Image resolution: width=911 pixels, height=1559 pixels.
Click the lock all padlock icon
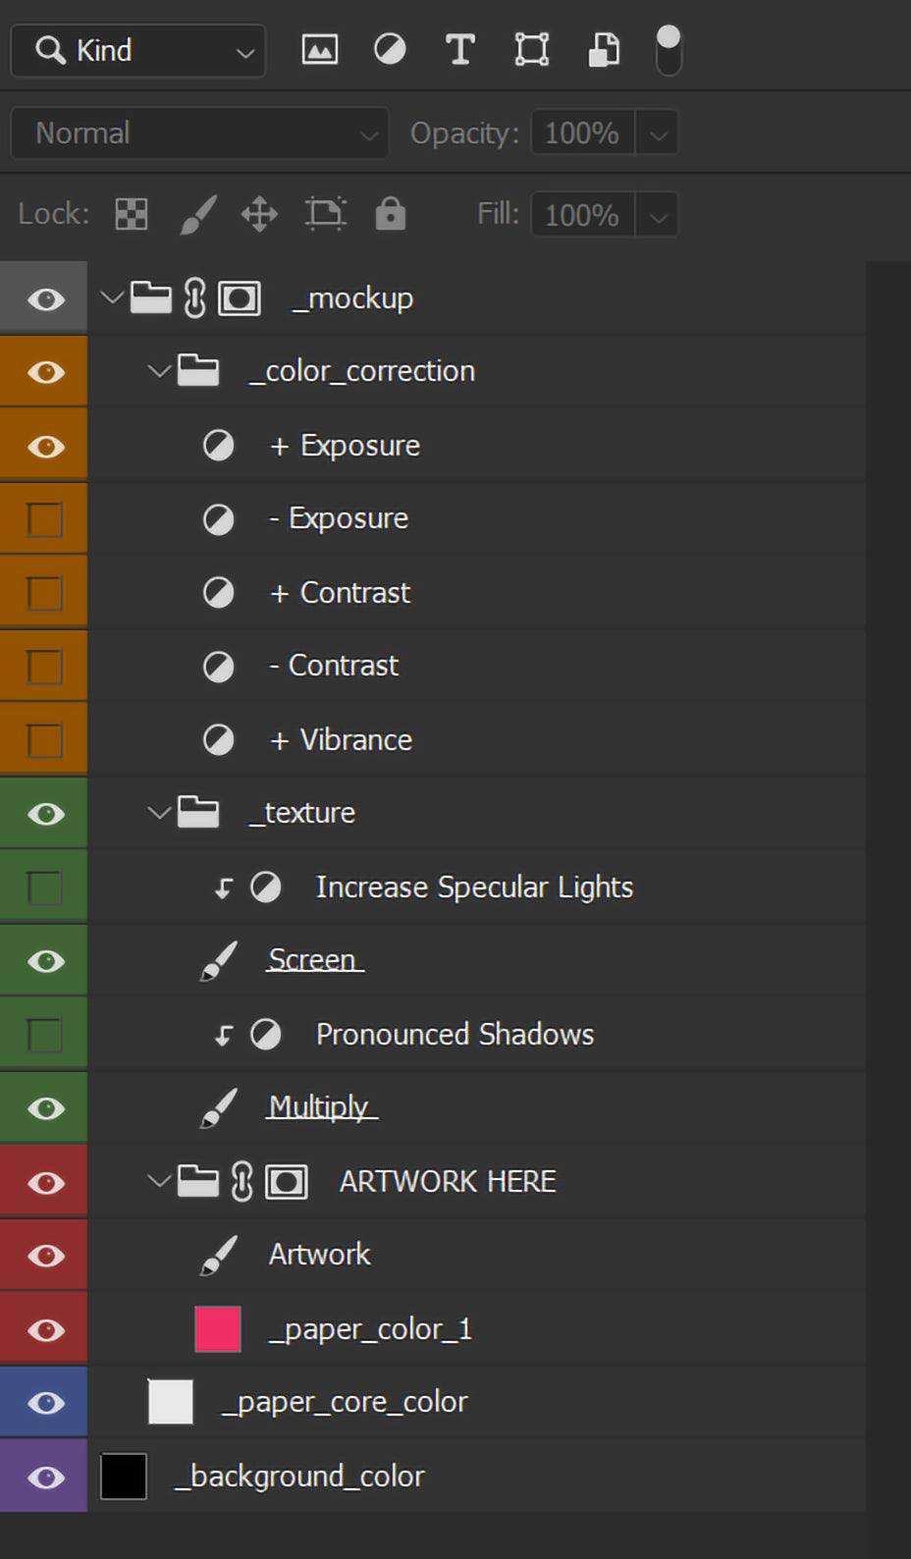[x=390, y=214]
